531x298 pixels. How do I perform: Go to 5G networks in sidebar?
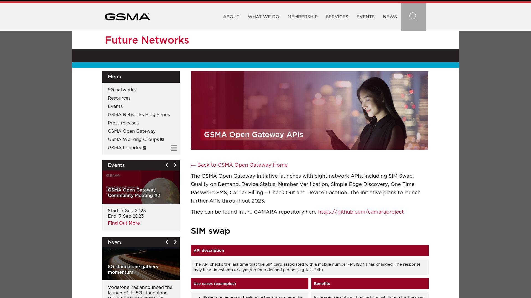[x=122, y=90]
